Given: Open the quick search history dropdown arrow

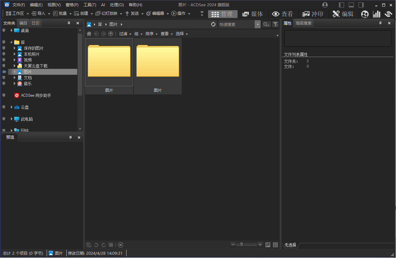Looking at the screenshot, I should click(x=258, y=24).
